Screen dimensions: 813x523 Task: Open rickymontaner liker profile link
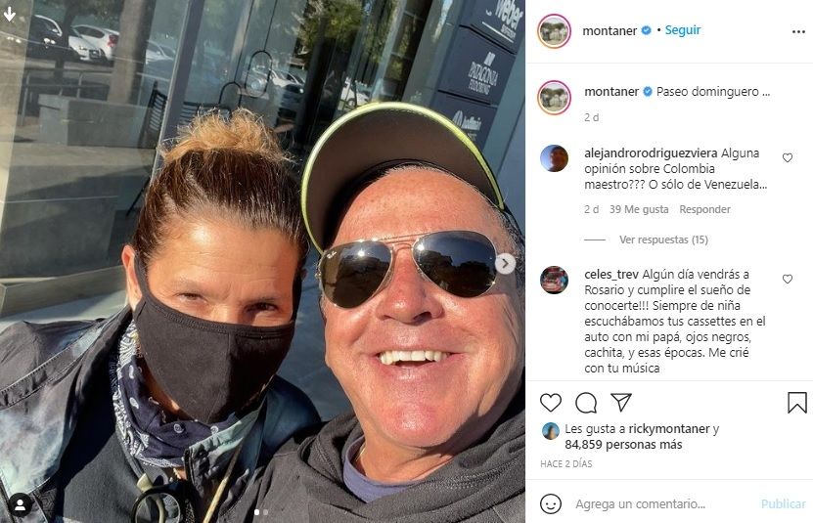(669, 428)
